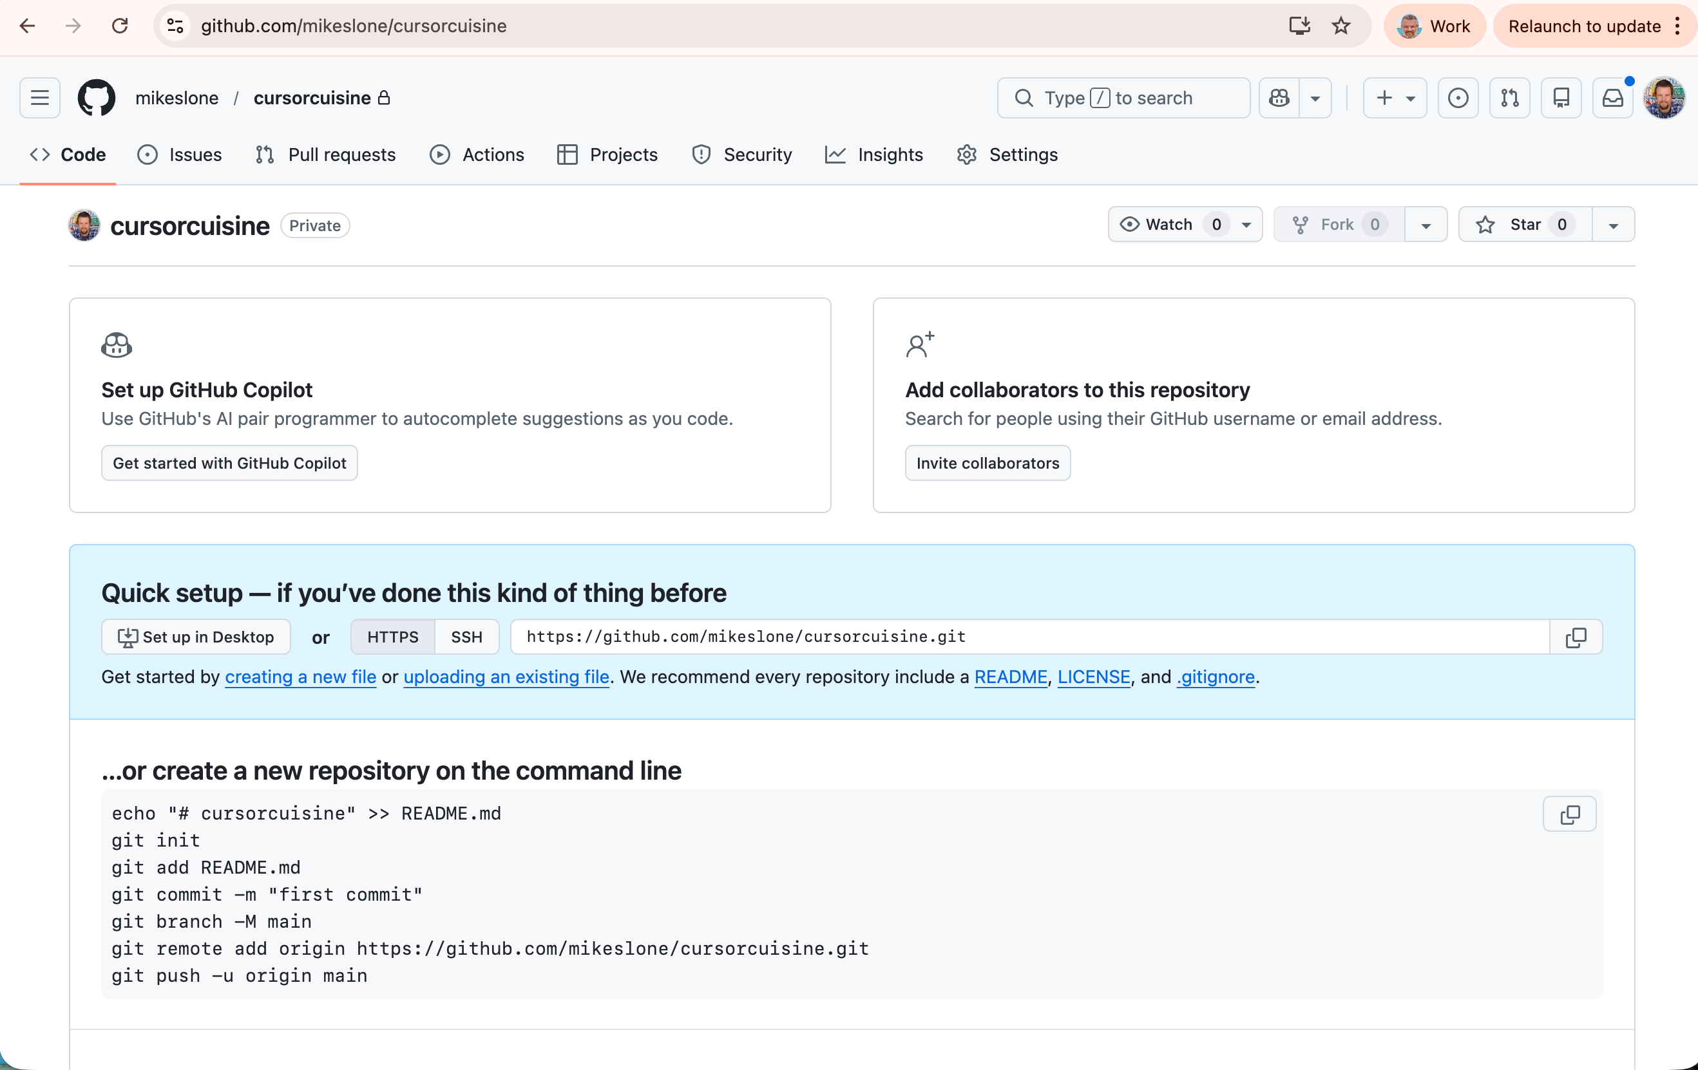Open the notifications inbox icon
Viewport: 1698px width, 1070px height.
coord(1612,98)
